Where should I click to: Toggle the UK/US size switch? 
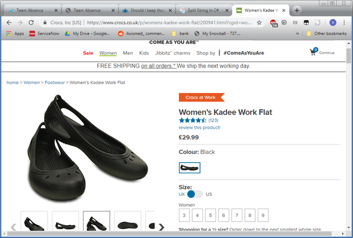(x=195, y=194)
